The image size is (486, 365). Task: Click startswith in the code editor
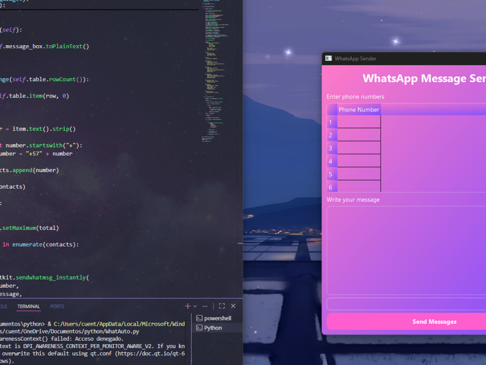click(x=46, y=145)
